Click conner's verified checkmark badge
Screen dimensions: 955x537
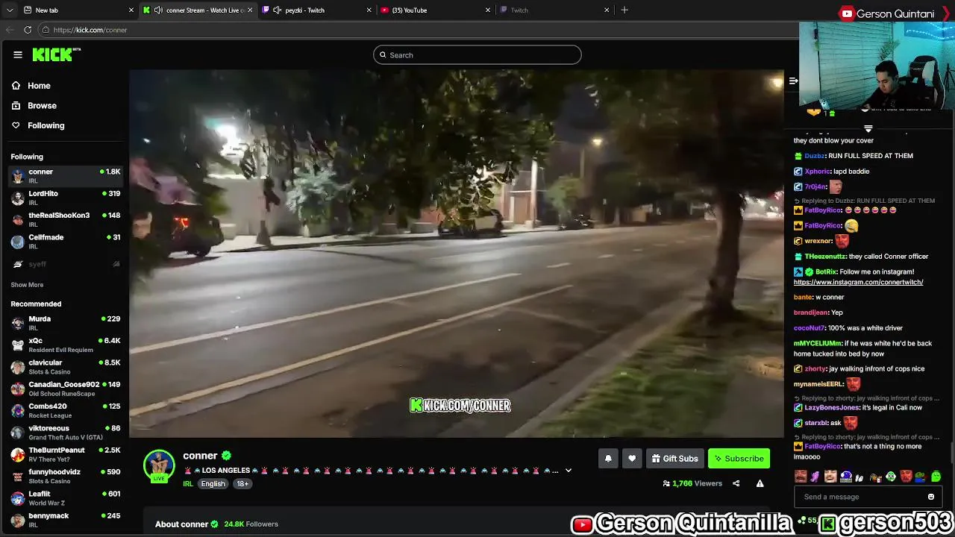(x=226, y=456)
